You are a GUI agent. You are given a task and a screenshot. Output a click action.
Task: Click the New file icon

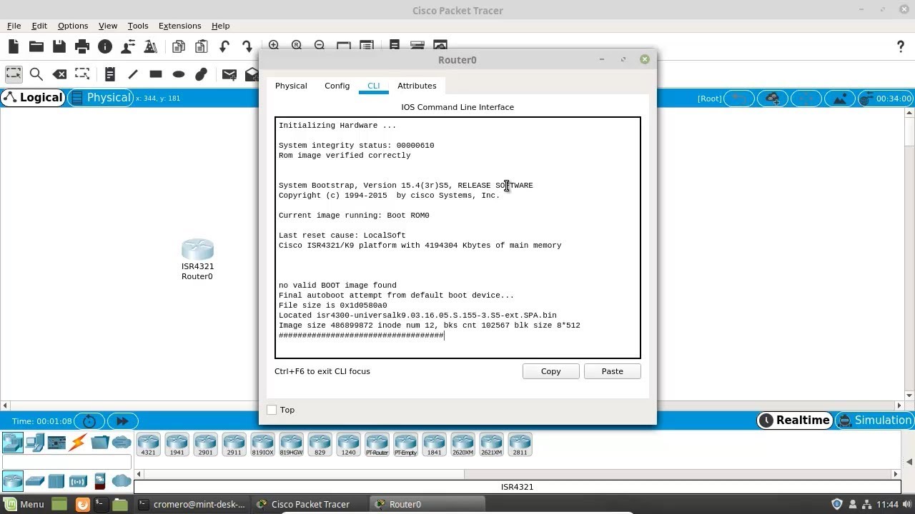tap(14, 47)
